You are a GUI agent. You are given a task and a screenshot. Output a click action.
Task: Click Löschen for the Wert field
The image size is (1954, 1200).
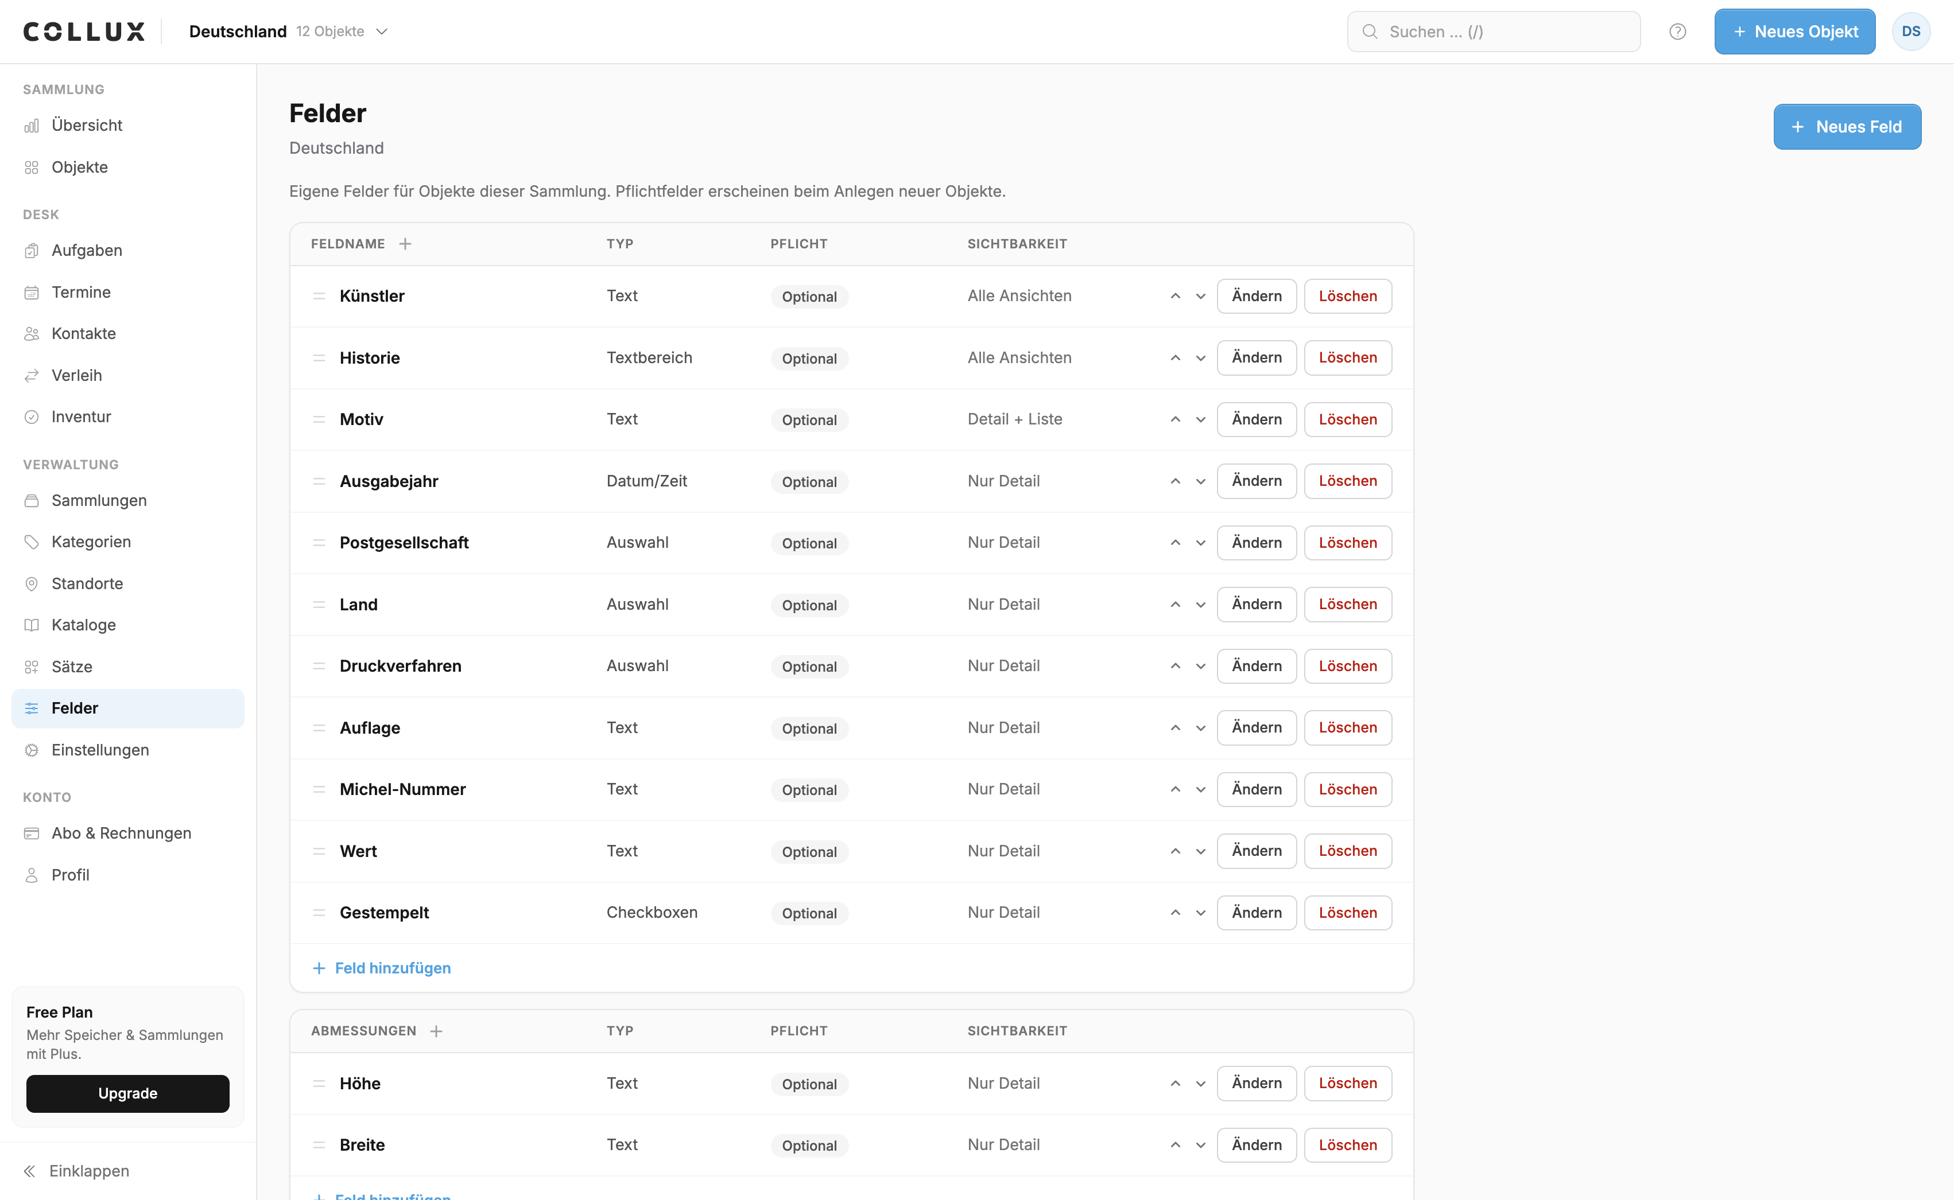(1347, 851)
